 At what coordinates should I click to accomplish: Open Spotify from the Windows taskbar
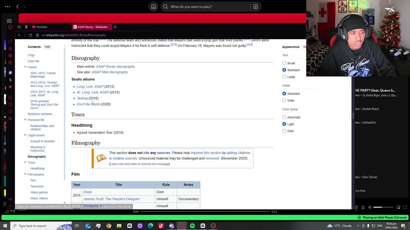(192, 226)
